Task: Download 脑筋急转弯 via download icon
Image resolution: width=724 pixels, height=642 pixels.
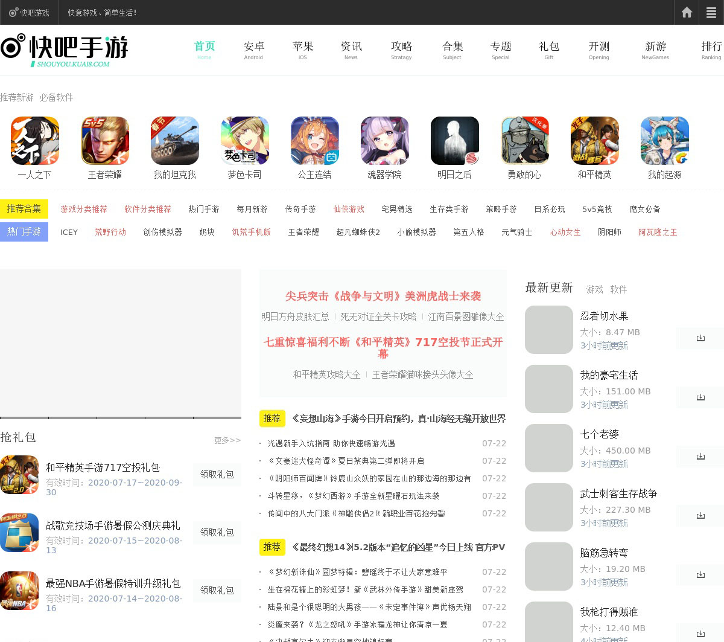Action: click(700, 575)
